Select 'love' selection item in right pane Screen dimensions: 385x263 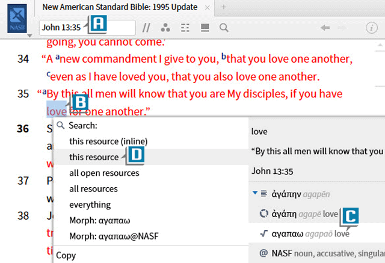(x=259, y=132)
